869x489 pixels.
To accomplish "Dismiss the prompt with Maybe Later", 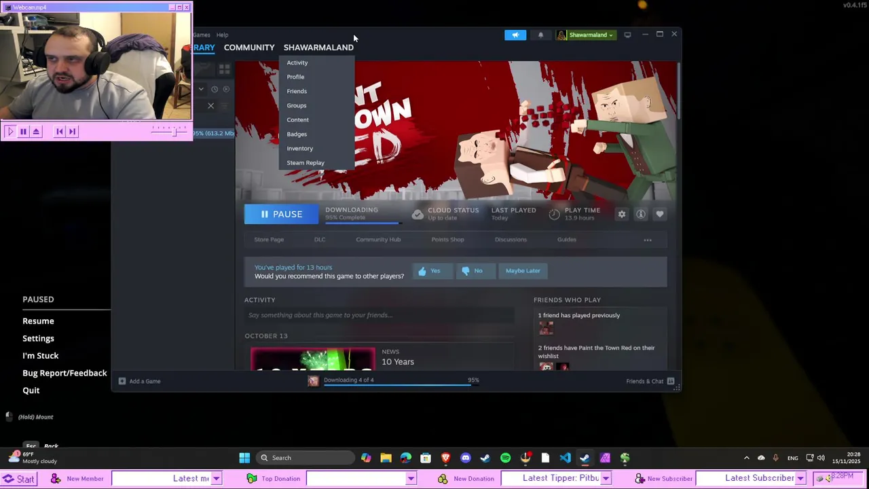I will 523,271.
